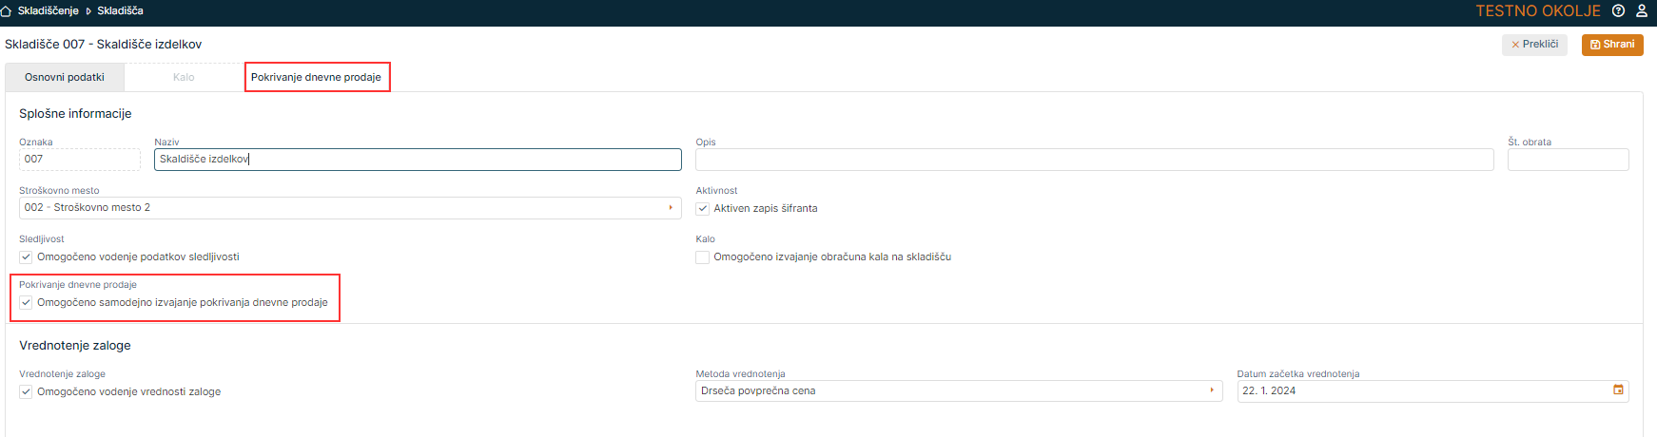The width and height of the screenshot is (1657, 437).
Task: Click the calendar icon for valuation start date
Action: 1618,390
